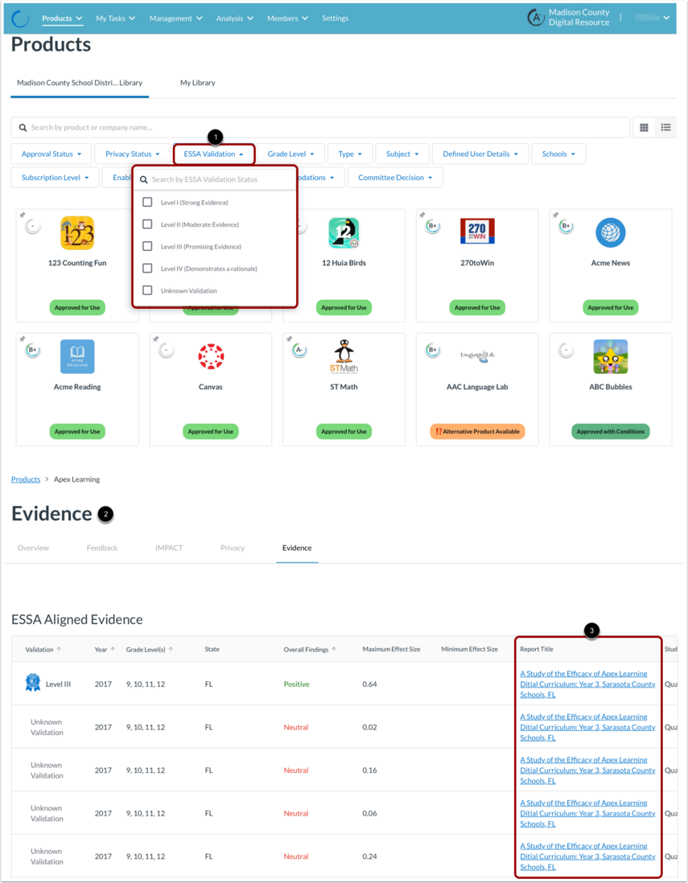
Task: Open Privacy Status filter dropdown
Action: pyautogui.click(x=133, y=154)
